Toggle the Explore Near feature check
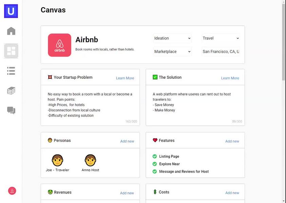 (155, 164)
